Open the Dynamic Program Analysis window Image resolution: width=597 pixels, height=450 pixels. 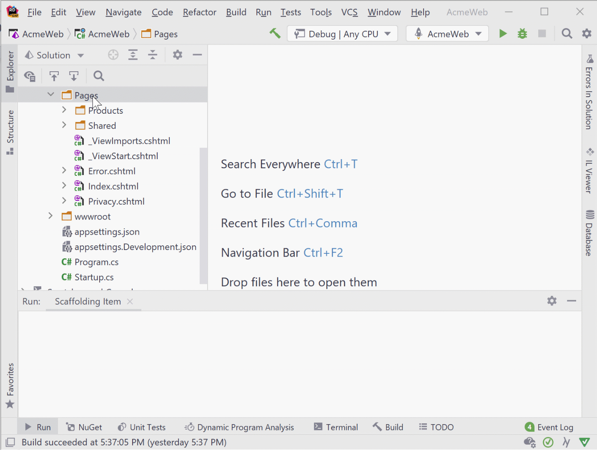click(x=239, y=427)
